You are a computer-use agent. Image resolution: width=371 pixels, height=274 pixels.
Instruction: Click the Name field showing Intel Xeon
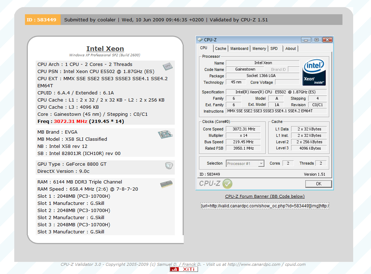263,63
